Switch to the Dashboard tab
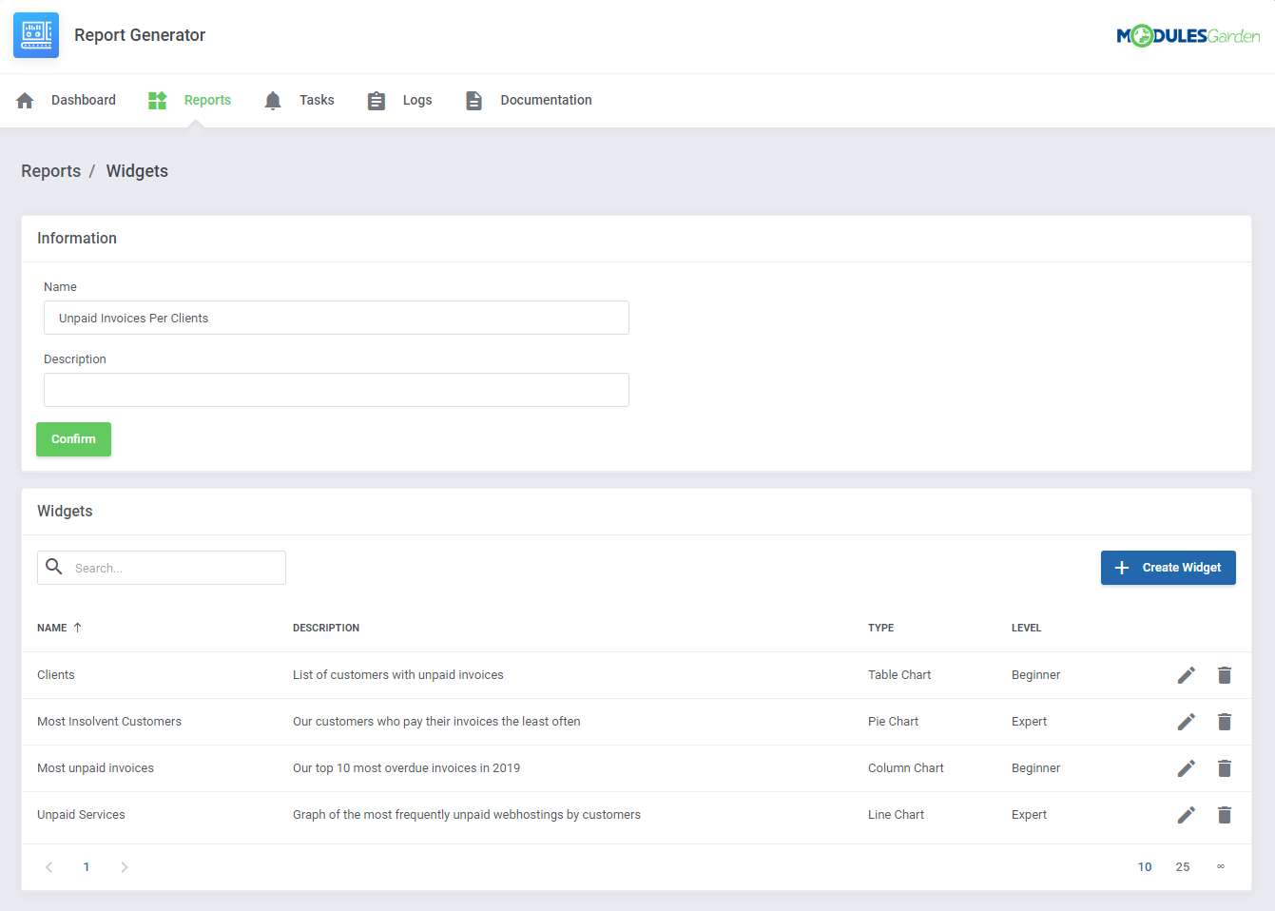Screen dimensions: 1275x911 84,99
